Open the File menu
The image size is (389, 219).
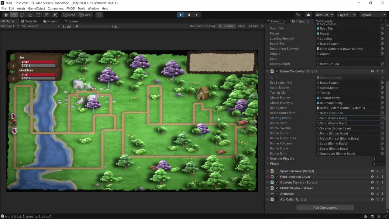point(4,9)
